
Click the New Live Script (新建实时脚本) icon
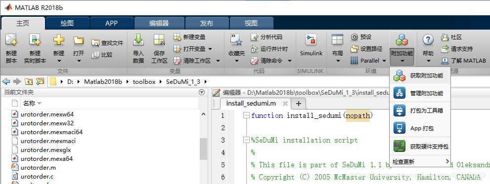pos(35,40)
